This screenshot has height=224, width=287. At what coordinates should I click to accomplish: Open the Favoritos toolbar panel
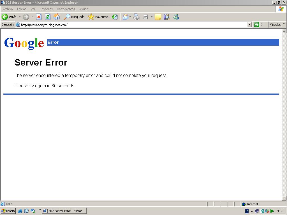click(98, 17)
